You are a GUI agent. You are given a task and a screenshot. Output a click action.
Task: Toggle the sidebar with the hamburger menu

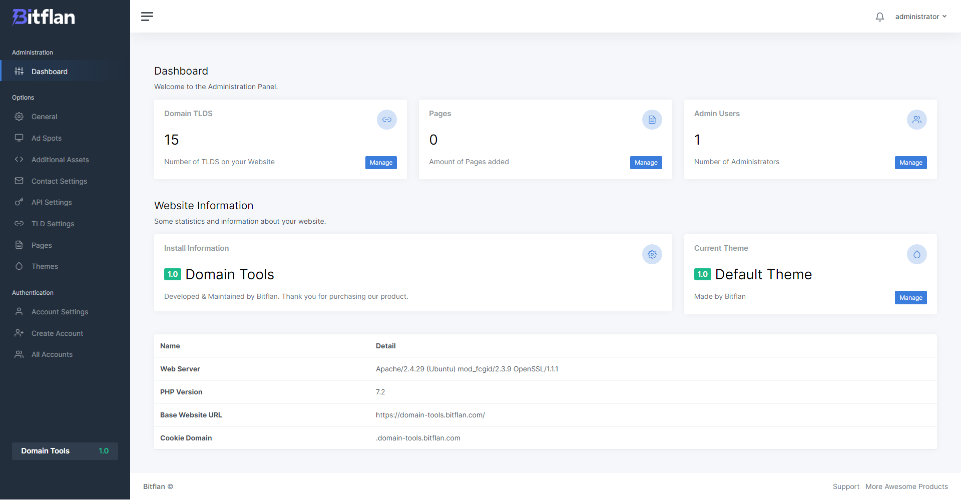pyautogui.click(x=147, y=17)
